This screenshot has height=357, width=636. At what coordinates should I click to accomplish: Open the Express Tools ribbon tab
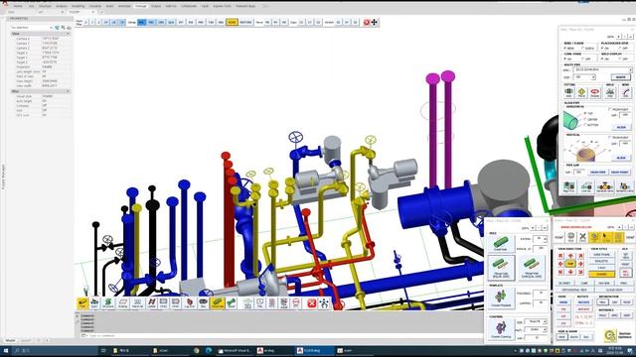222,6
